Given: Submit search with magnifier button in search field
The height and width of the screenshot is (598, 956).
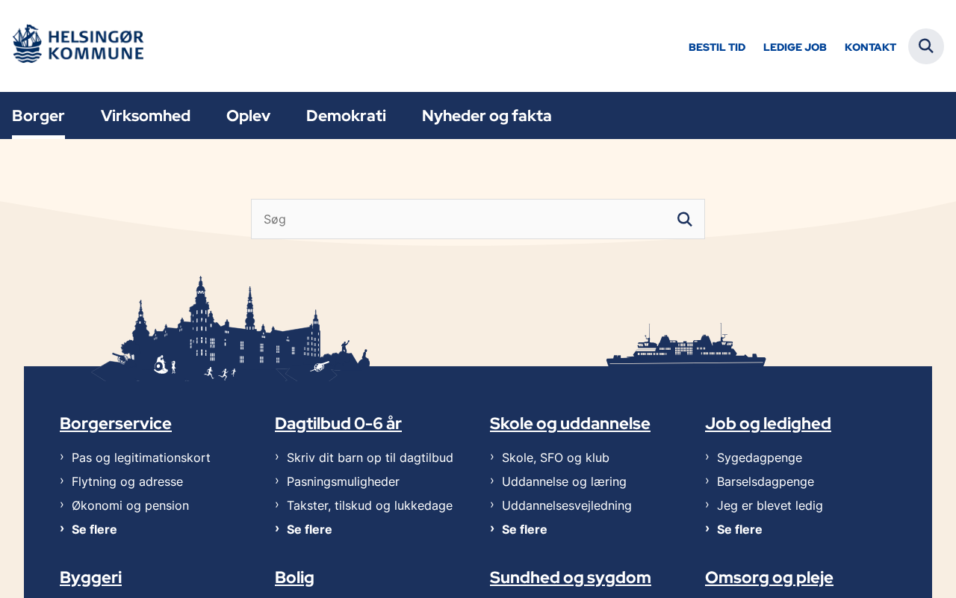Looking at the screenshot, I should coord(685,219).
